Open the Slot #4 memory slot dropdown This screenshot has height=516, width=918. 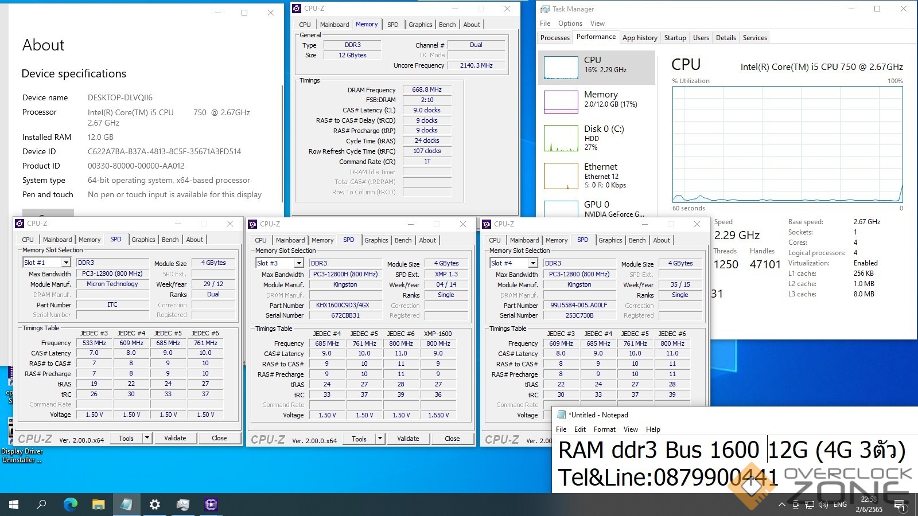point(533,263)
